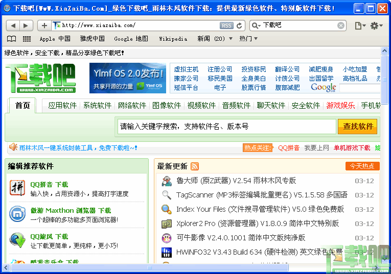Open QQ拼音 下载 link
The image size is (391, 274).
click(x=49, y=184)
